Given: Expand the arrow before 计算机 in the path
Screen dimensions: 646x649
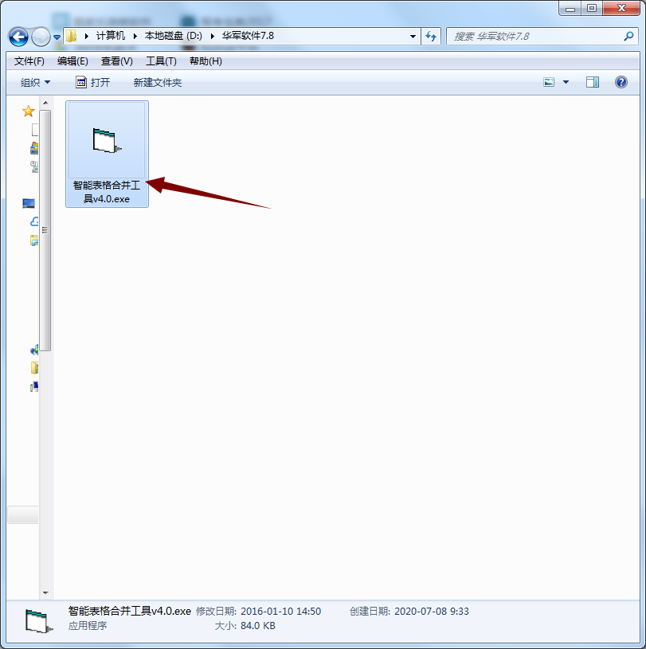Looking at the screenshot, I should [x=87, y=37].
